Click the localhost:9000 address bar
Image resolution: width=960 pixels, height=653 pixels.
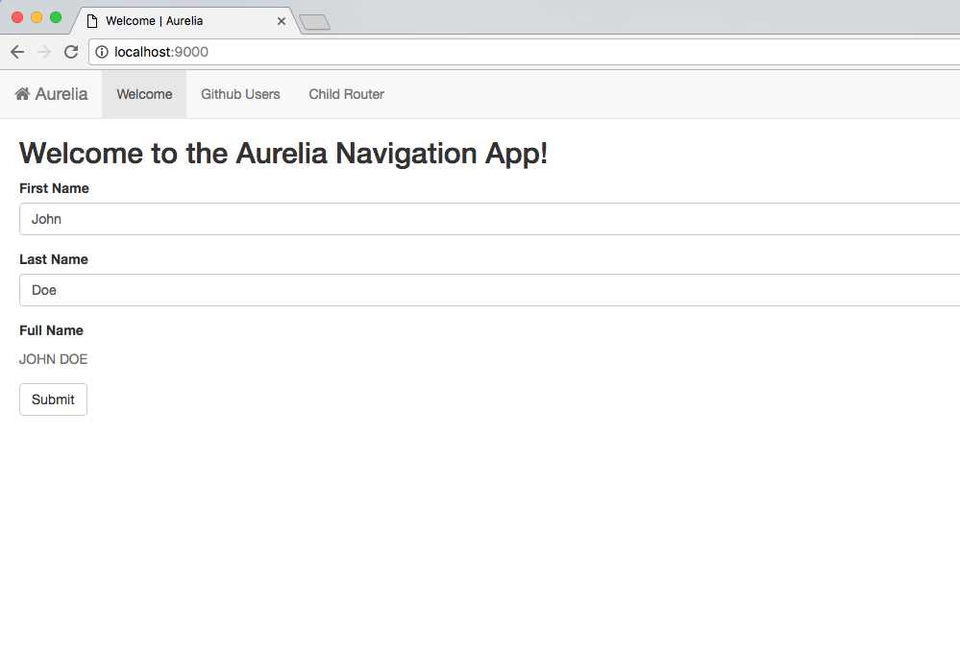[x=161, y=52]
